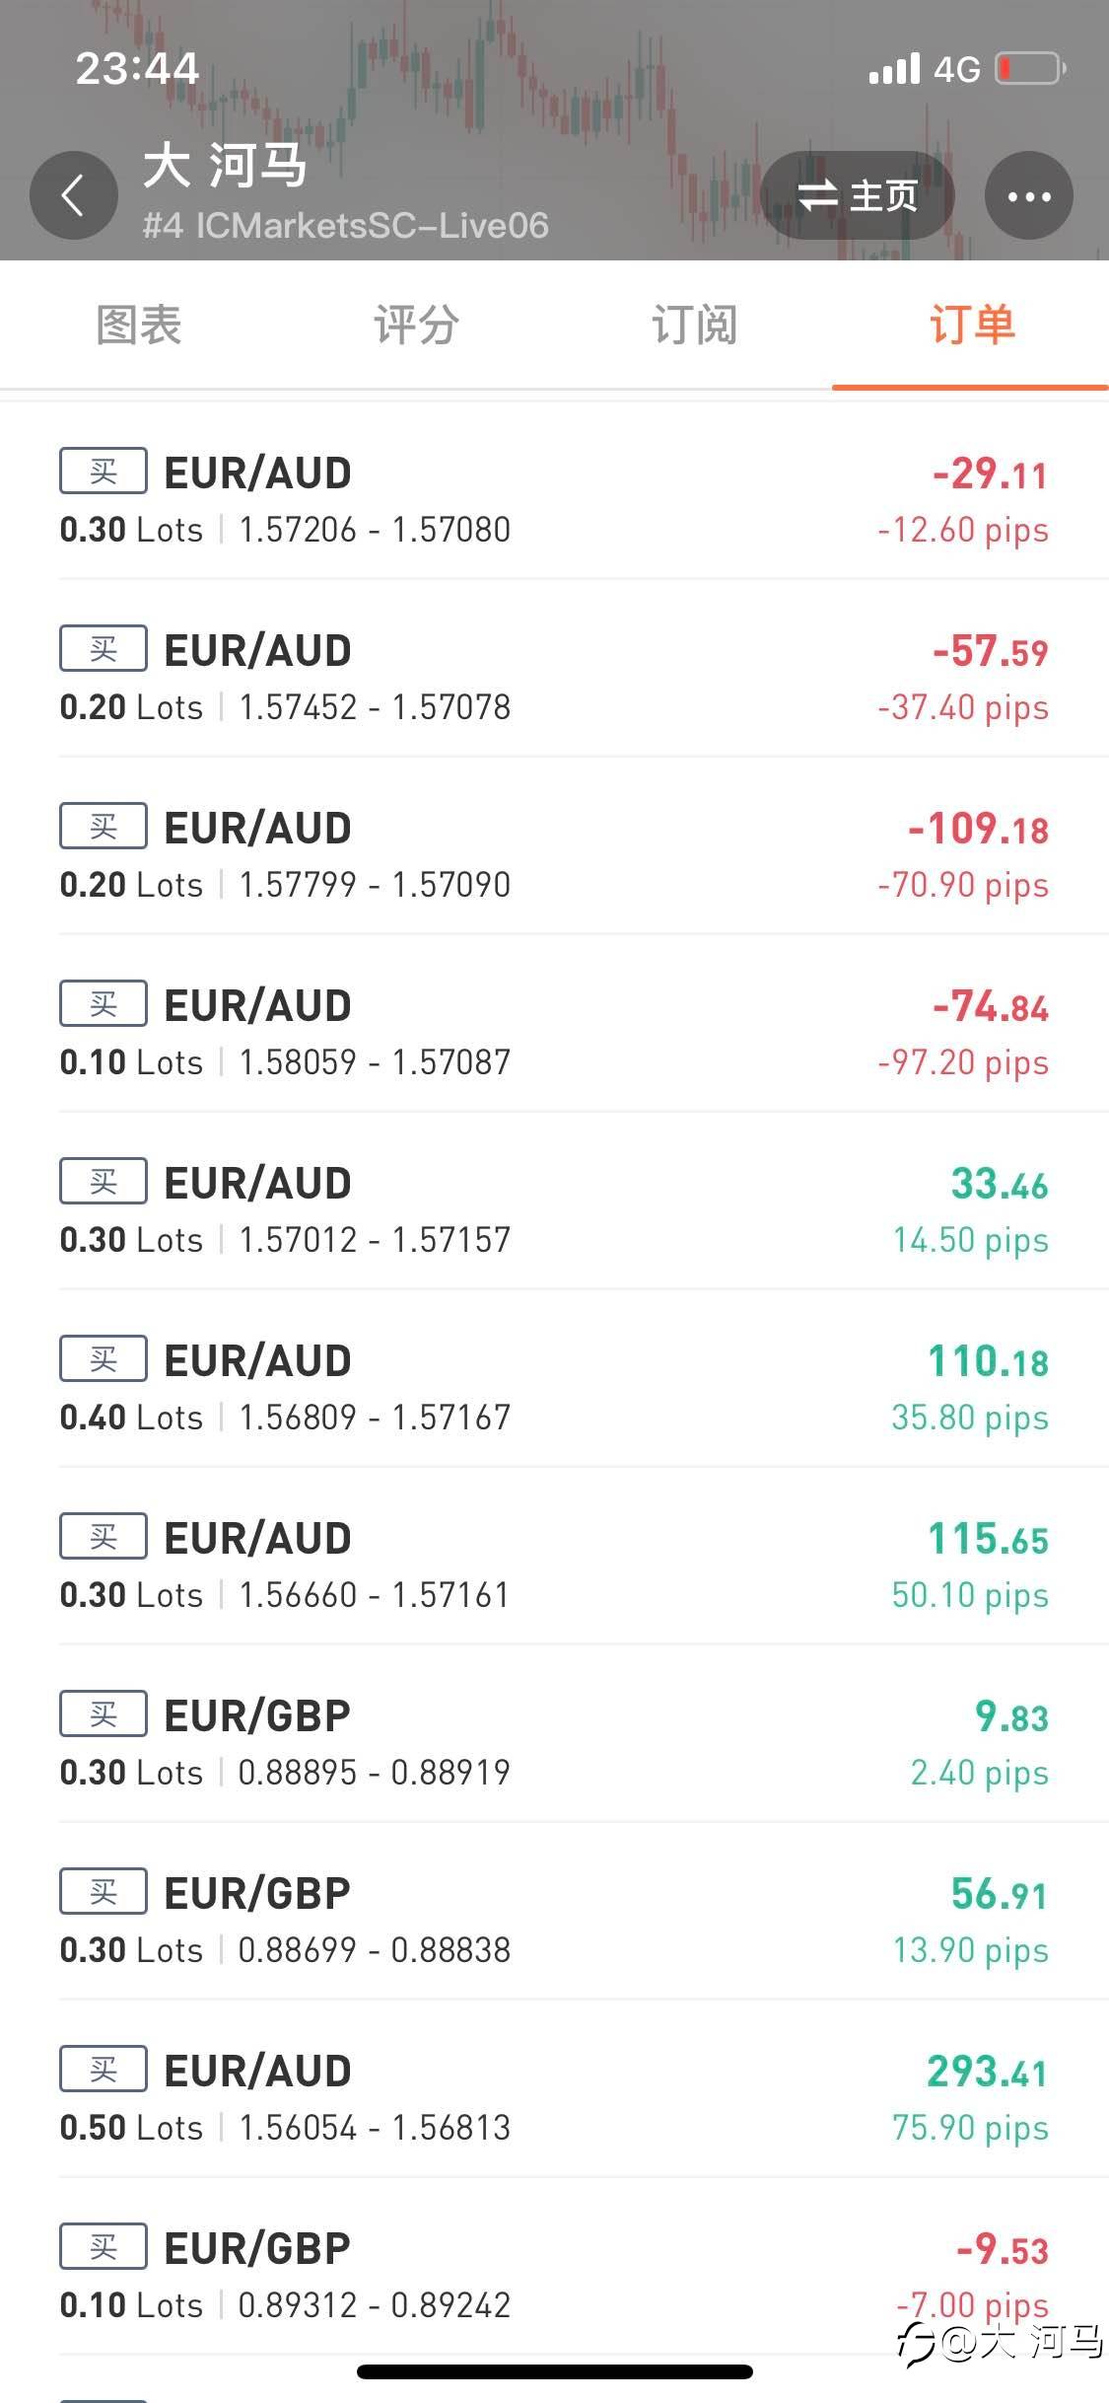This screenshot has height=2403, width=1109.
Task: Tap the 主页 switch button
Action: pos(857,195)
